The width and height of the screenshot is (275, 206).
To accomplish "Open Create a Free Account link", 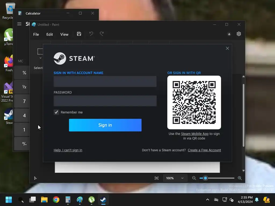I will click(x=204, y=150).
